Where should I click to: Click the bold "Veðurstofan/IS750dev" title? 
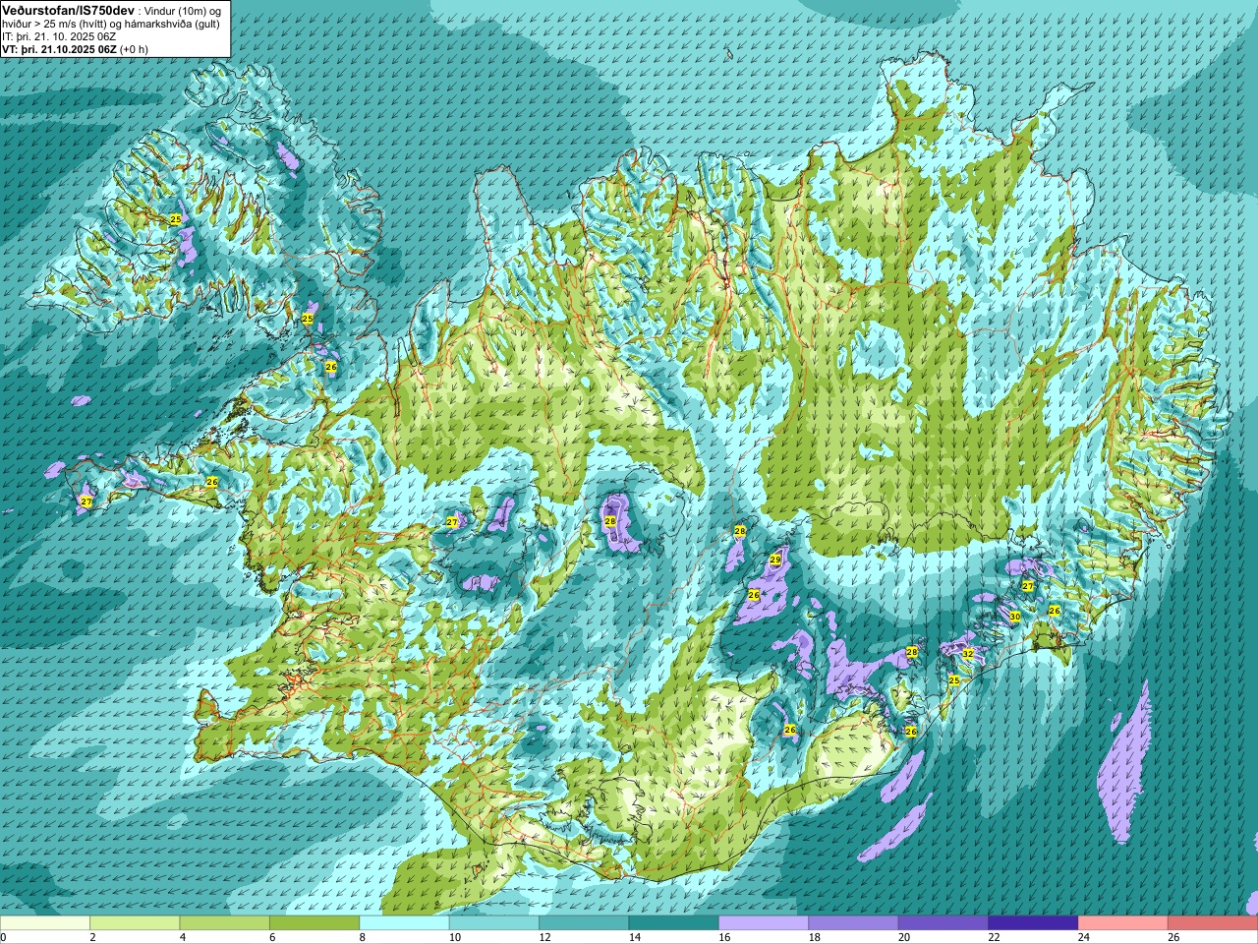[69, 9]
